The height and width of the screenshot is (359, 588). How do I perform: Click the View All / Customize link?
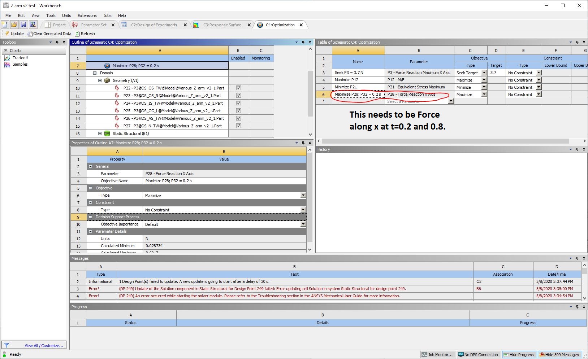[x=44, y=346]
